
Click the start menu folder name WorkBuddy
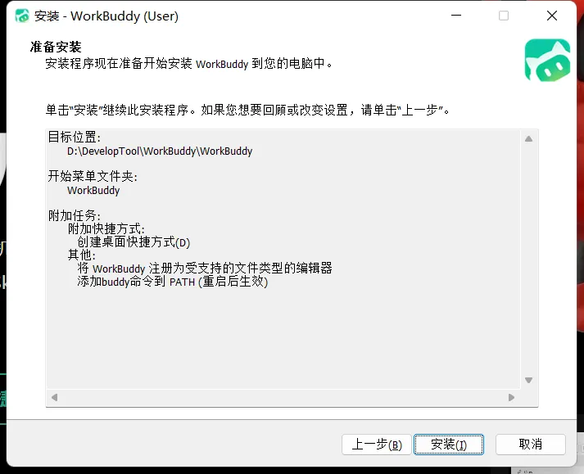93,190
